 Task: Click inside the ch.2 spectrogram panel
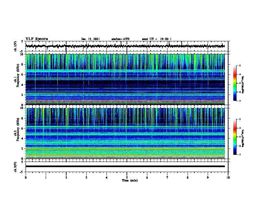coord(125,133)
